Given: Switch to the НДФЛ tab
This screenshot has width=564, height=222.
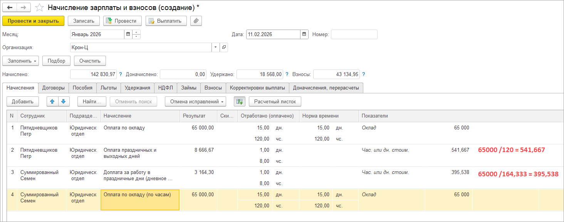Looking at the screenshot, I should tap(166, 88).
